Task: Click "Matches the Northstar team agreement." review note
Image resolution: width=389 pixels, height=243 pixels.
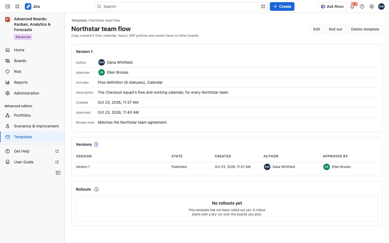Action: pos(133,122)
